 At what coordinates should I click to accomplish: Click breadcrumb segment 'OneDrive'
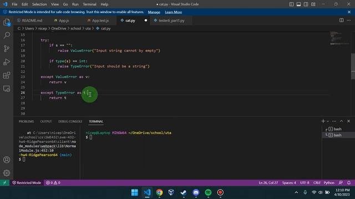59,28
